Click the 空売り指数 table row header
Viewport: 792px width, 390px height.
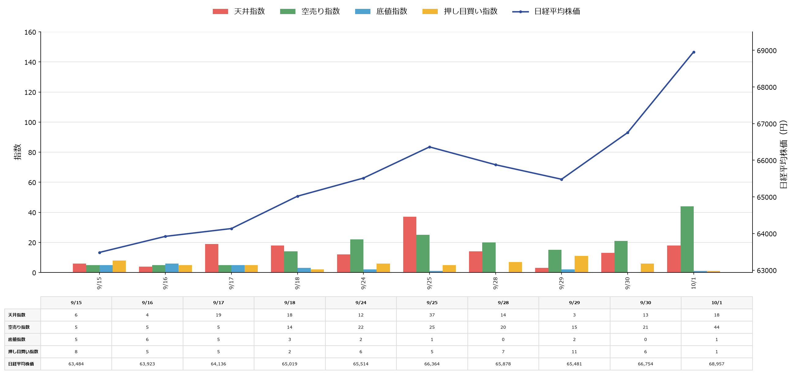click(22, 327)
